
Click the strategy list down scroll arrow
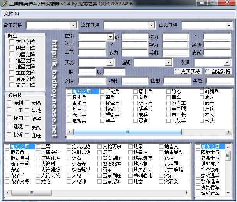tap(228, 193)
